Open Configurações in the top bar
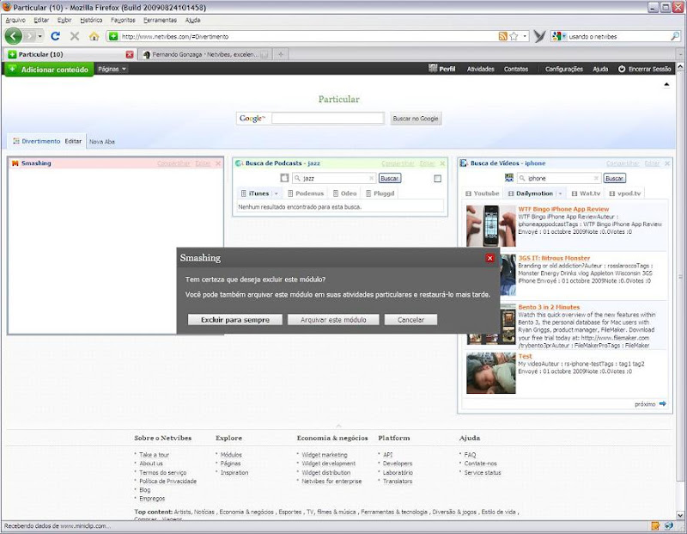Screen dimensions: 687x534 click(x=564, y=69)
